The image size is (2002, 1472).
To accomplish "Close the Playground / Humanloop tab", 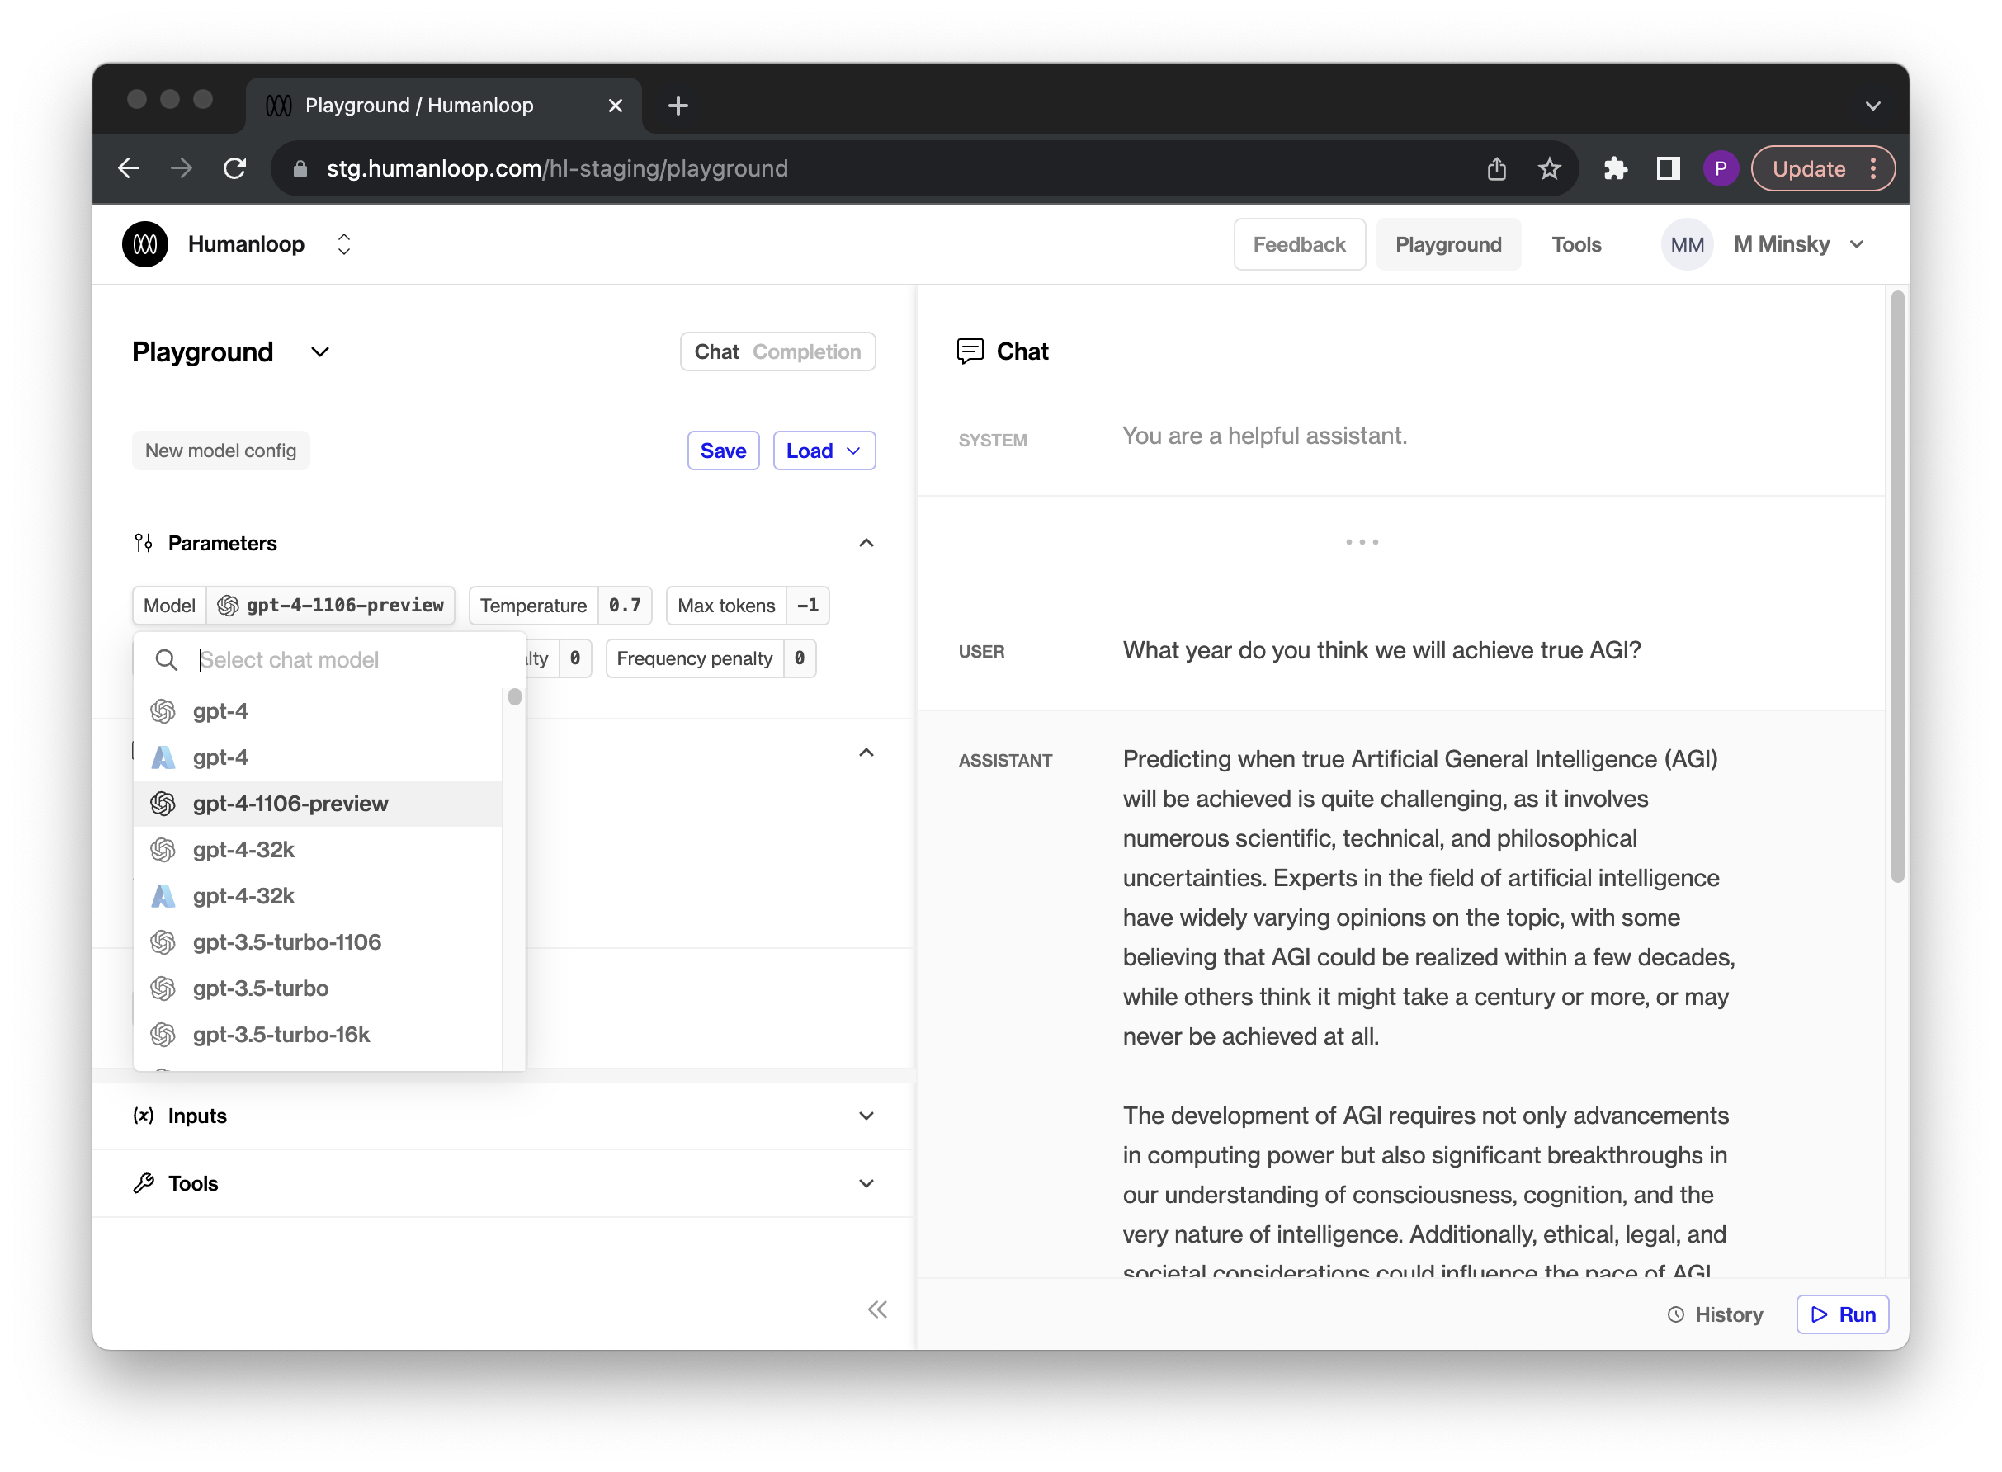I will tap(615, 105).
